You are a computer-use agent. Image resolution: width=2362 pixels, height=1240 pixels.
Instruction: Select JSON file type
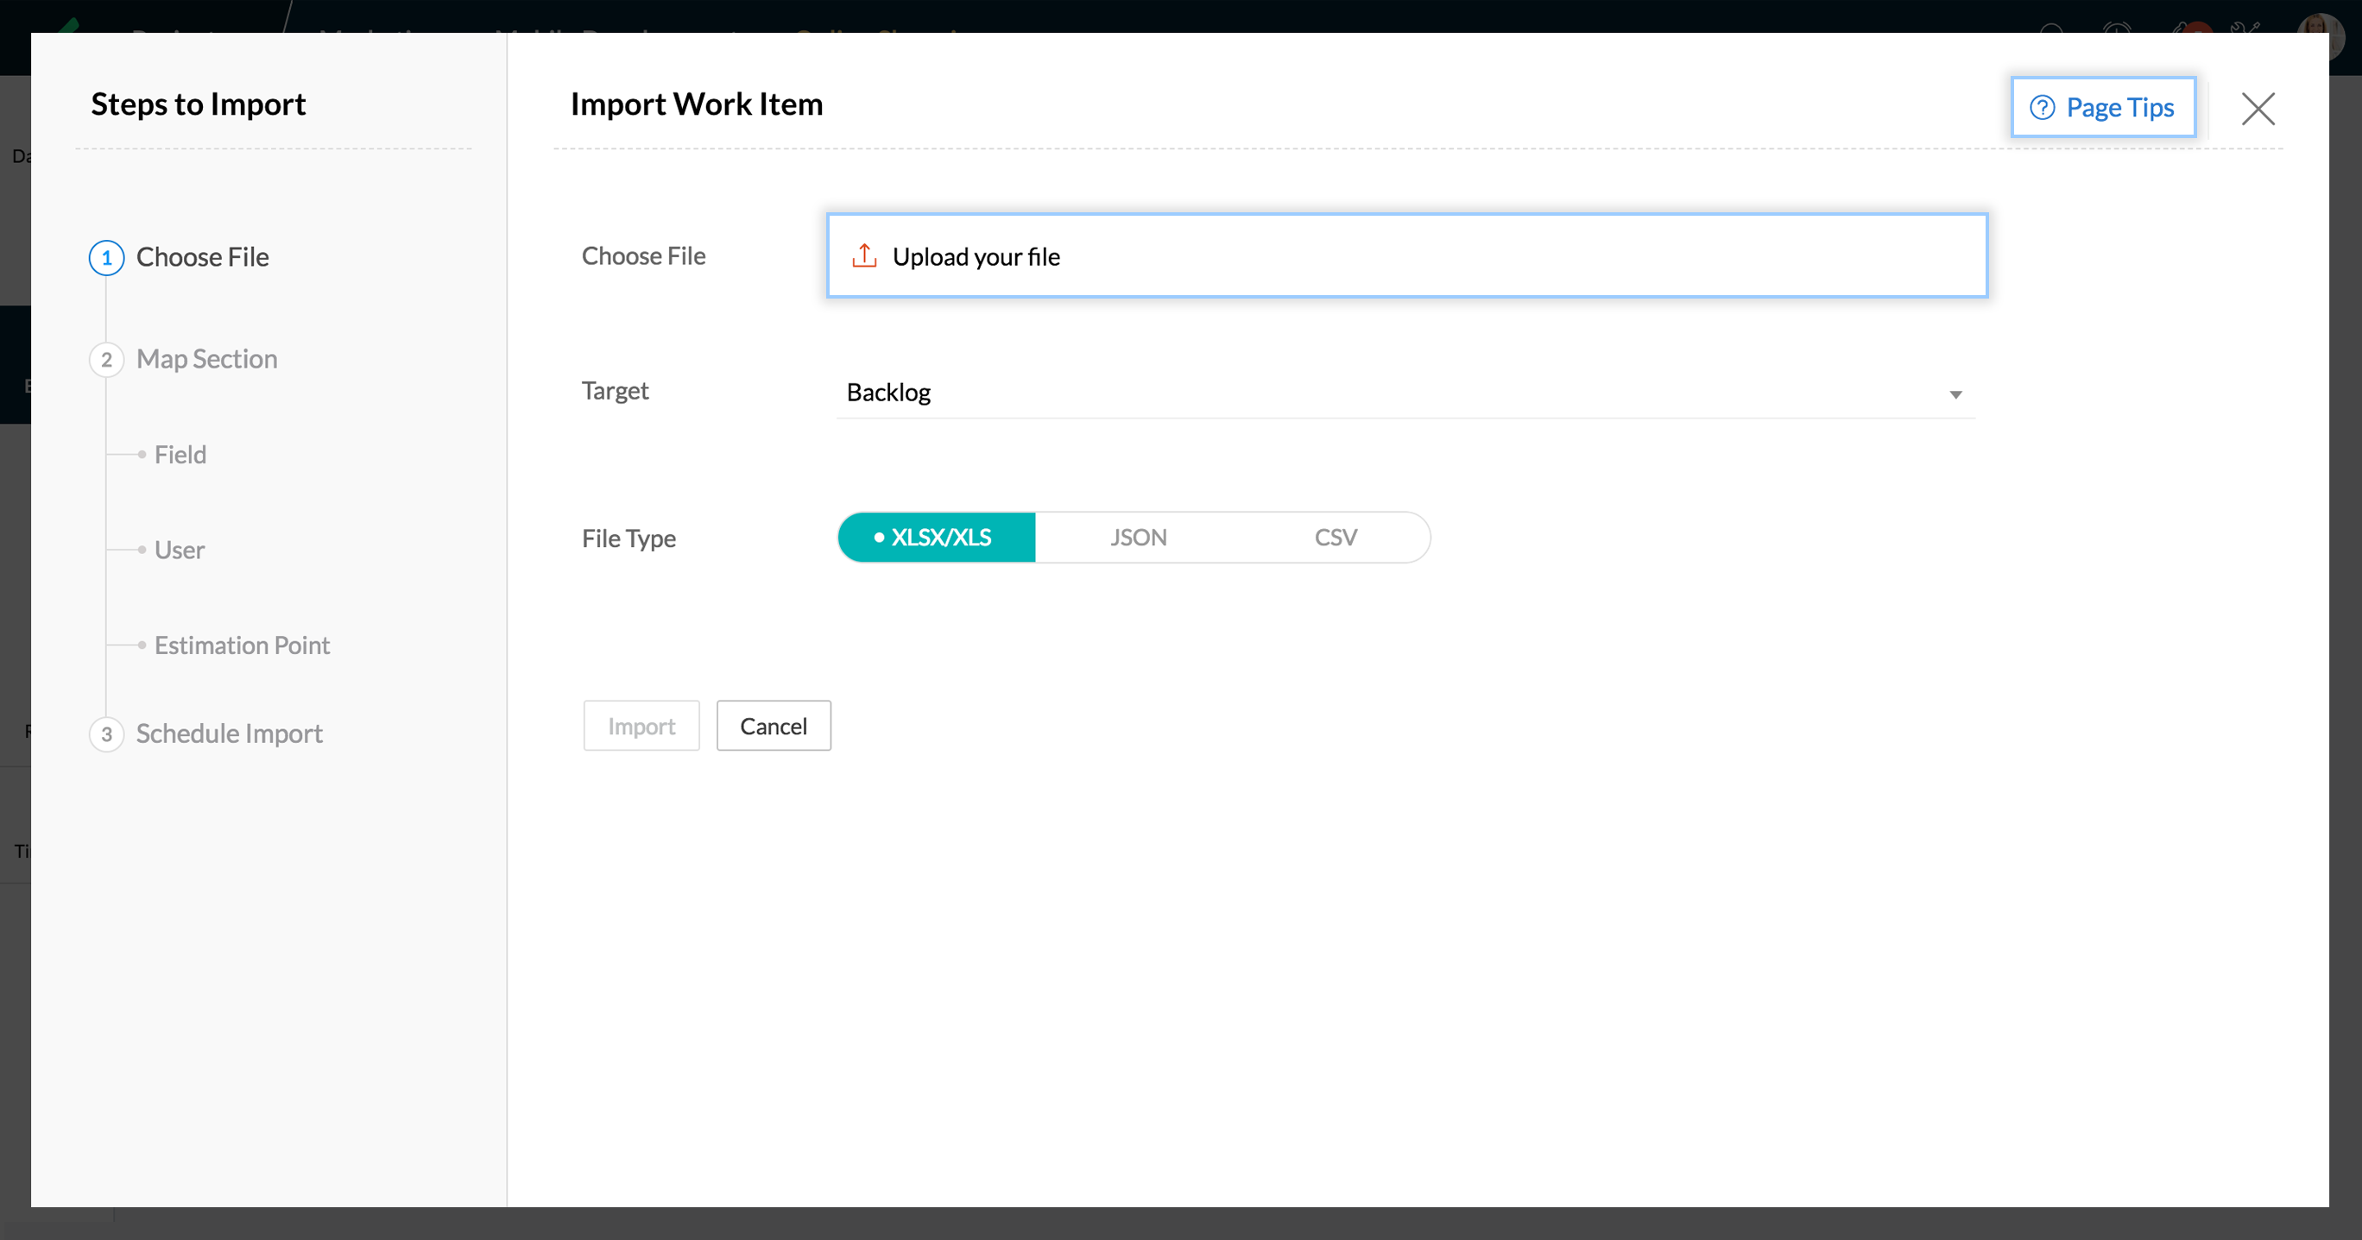click(1138, 538)
